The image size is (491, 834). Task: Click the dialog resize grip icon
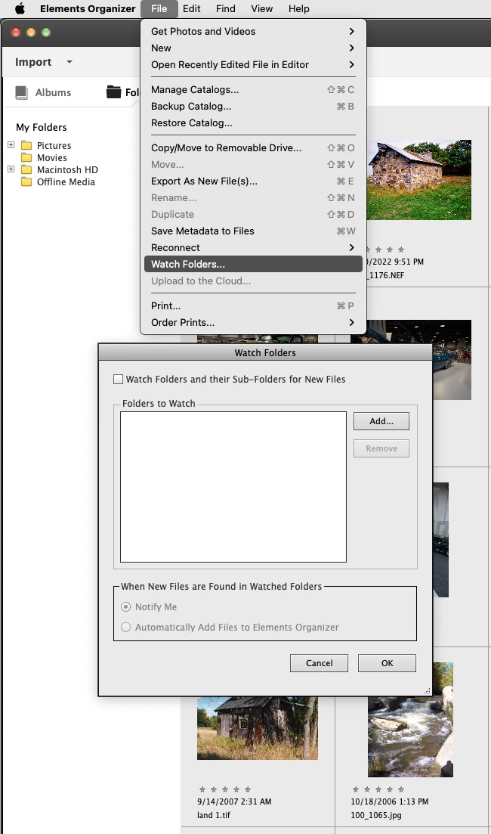[x=428, y=691]
